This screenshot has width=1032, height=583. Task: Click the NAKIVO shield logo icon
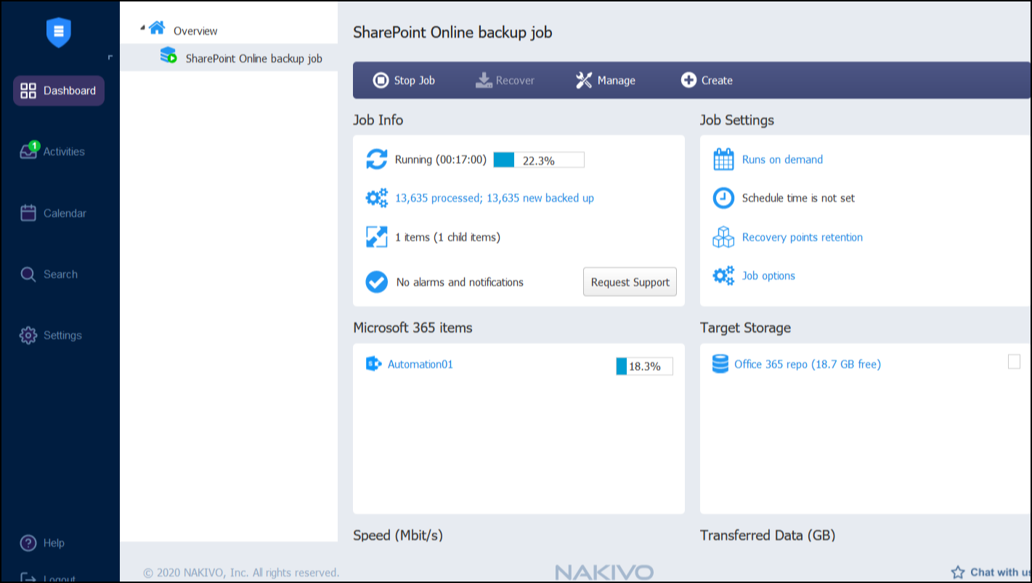point(59,32)
